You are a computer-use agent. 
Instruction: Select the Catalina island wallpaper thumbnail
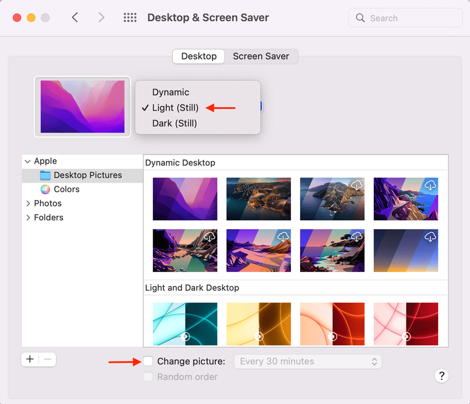coord(332,199)
